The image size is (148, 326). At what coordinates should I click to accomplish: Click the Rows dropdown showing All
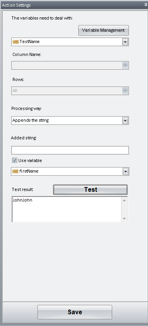pos(70,91)
